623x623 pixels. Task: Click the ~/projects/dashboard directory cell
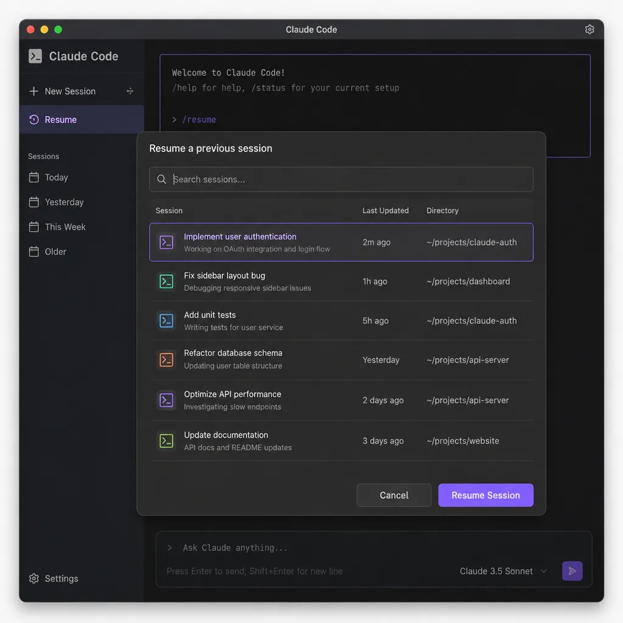[468, 281]
